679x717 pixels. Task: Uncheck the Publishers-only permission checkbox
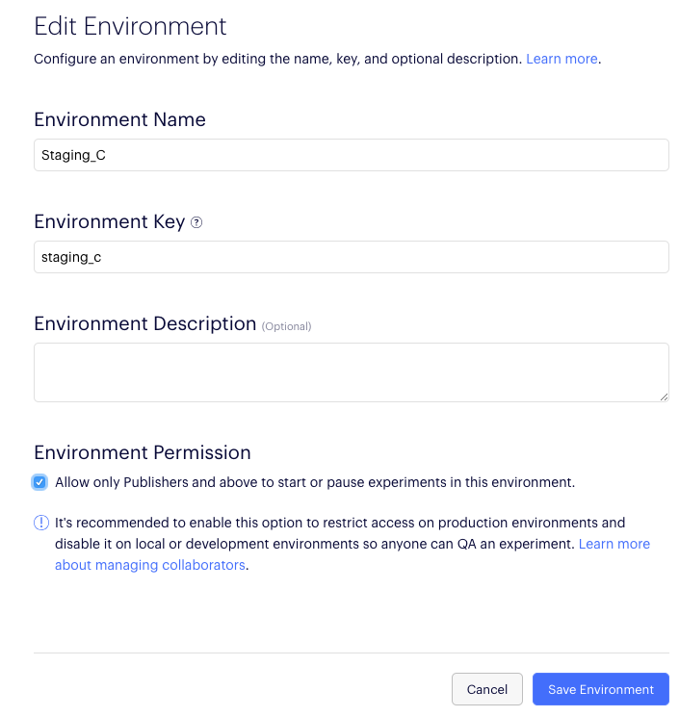point(39,482)
